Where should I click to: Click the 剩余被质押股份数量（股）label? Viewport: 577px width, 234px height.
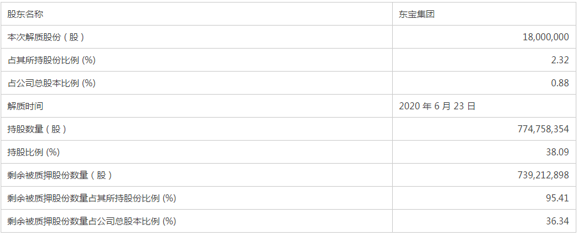click(x=59, y=175)
